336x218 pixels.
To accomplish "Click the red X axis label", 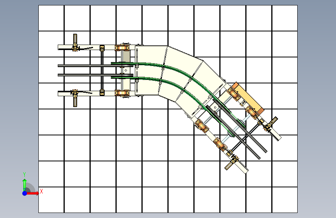I will (41, 191).
